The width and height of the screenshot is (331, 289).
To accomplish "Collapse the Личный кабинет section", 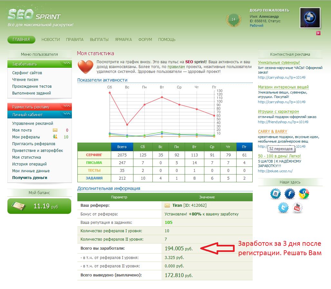I will pos(40,115).
